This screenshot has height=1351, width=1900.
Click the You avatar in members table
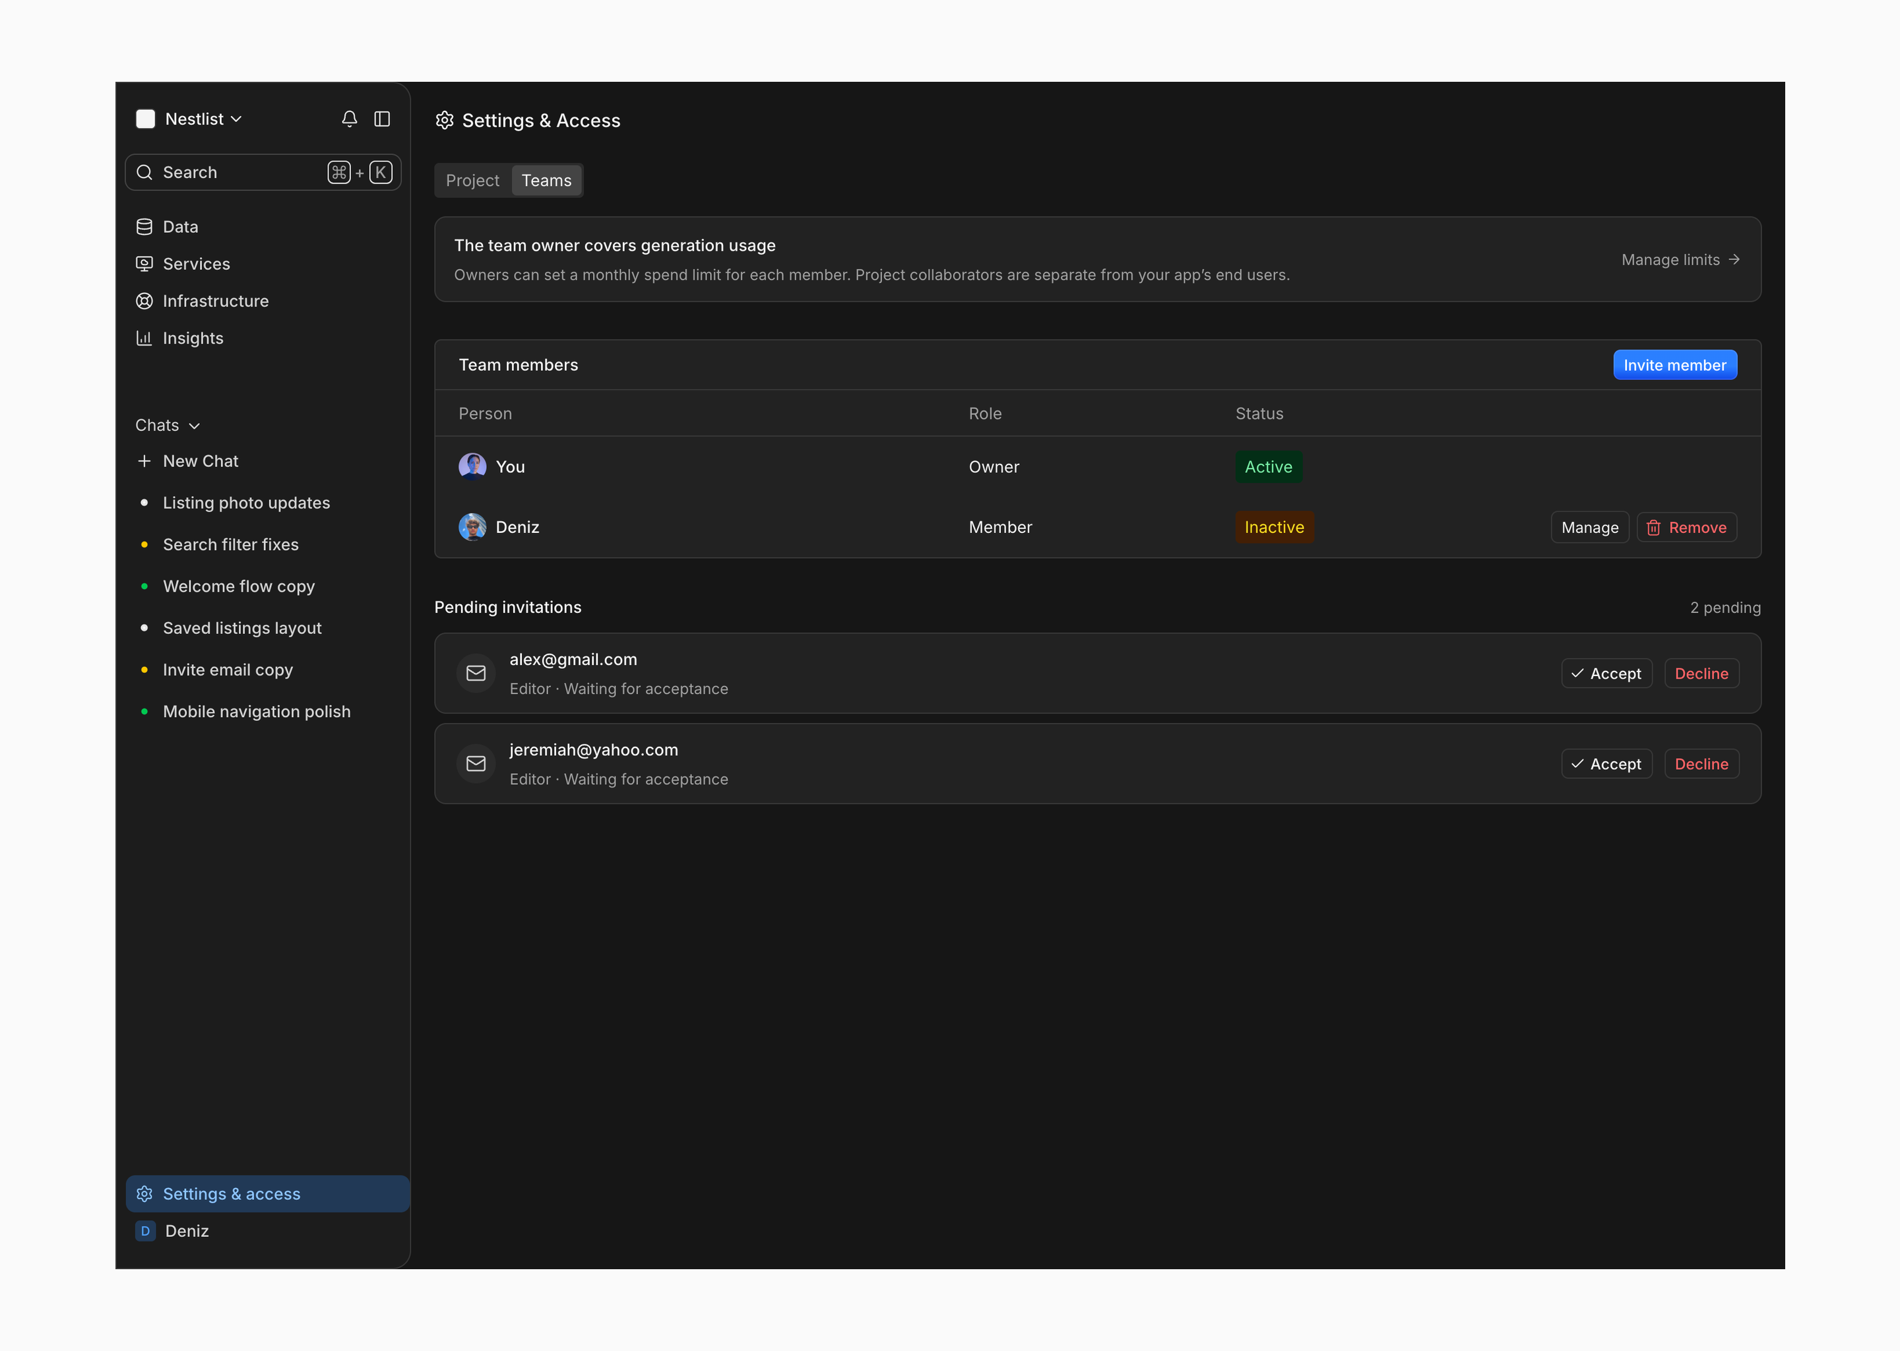coord(472,466)
